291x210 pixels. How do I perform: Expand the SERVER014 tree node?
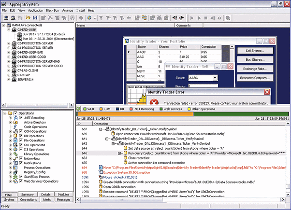point(9,80)
